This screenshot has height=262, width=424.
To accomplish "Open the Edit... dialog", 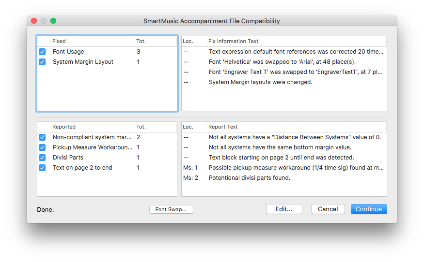I will coord(284,209).
